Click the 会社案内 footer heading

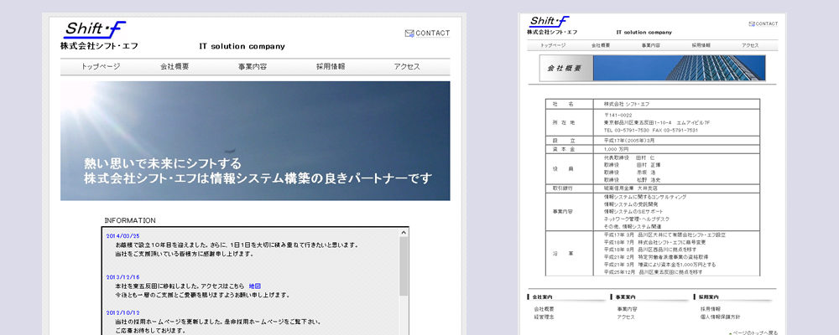(x=543, y=296)
